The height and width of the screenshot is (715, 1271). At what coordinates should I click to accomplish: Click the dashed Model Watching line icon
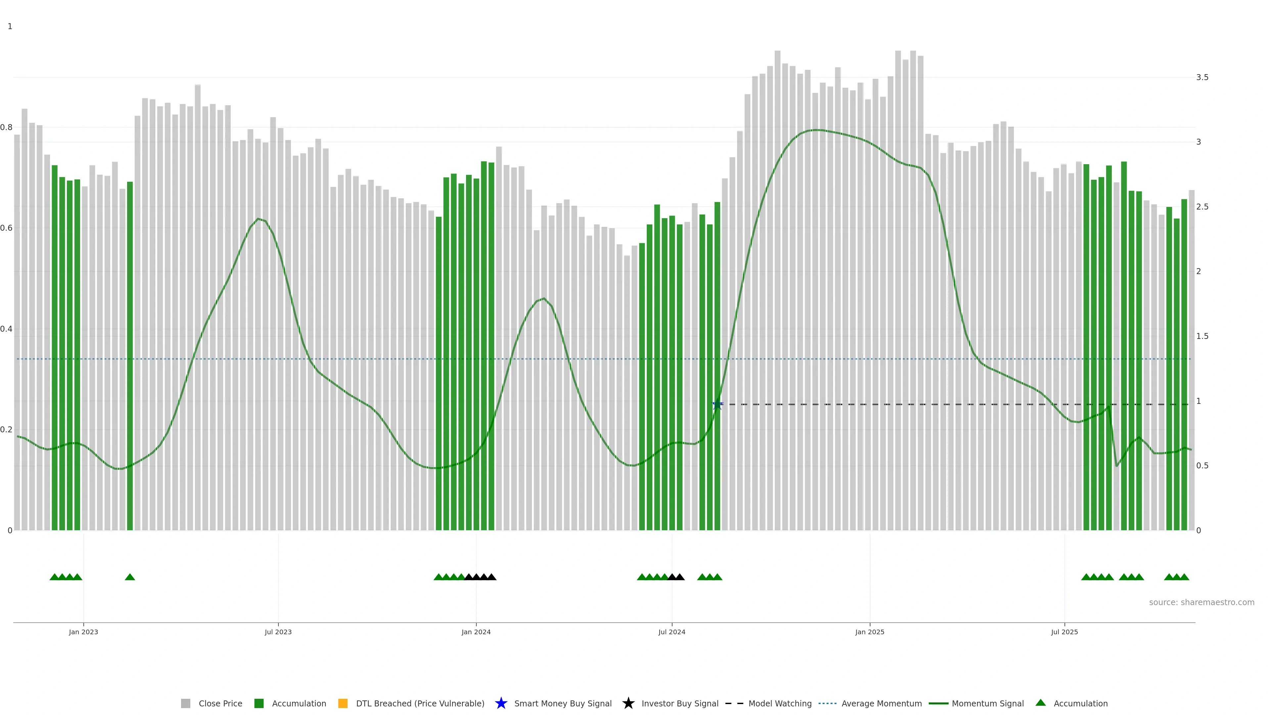pos(734,703)
